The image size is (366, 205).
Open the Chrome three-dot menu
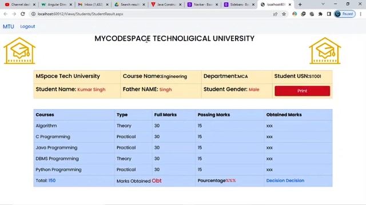[x=361, y=14]
